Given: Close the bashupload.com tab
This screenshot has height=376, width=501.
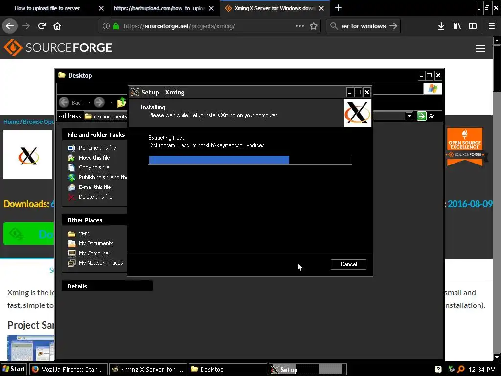Looking at the screenshot, I should pyautogui.click(x=211, y=8).
